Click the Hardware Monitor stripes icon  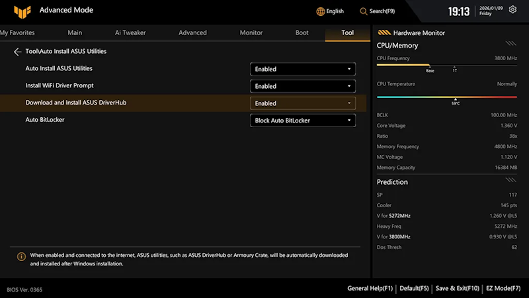384,32
